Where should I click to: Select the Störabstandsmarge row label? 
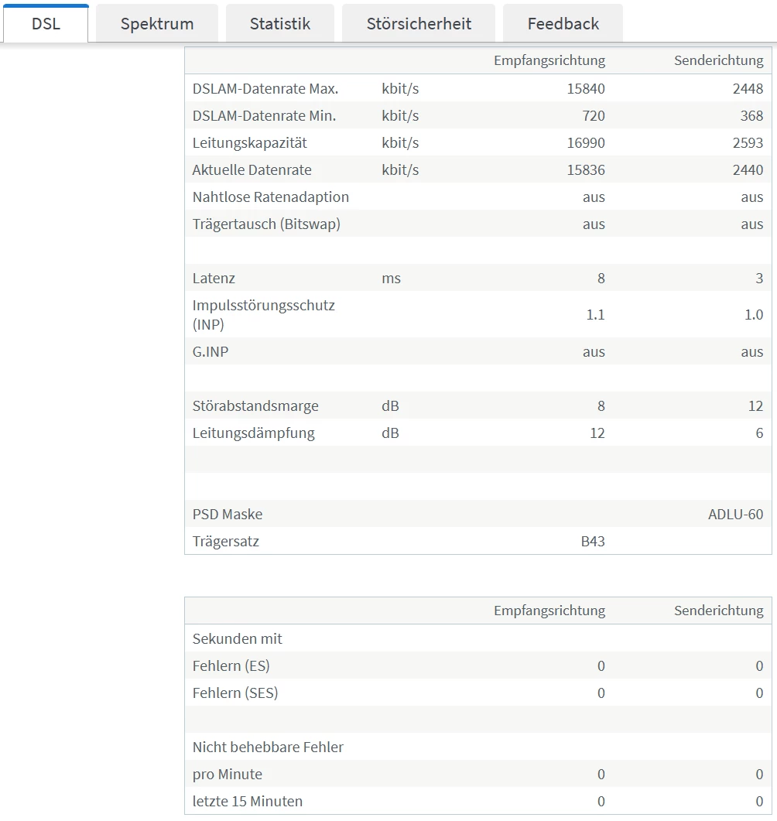point(255,406)
